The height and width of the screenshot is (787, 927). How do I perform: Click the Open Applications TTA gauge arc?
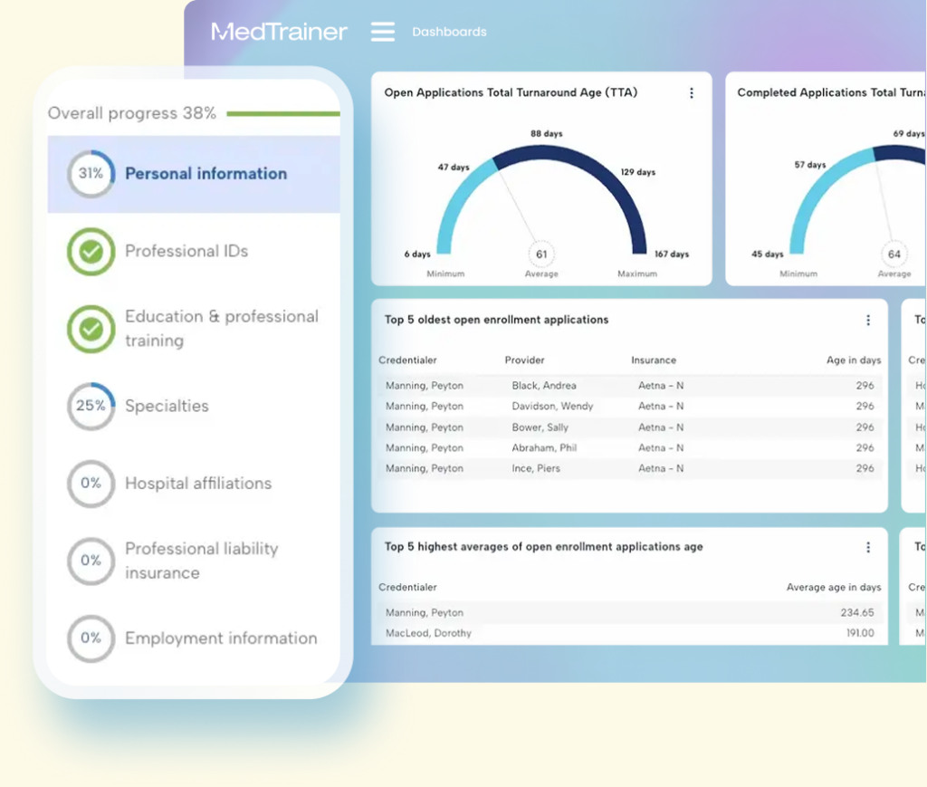click(x=541, y=152)
